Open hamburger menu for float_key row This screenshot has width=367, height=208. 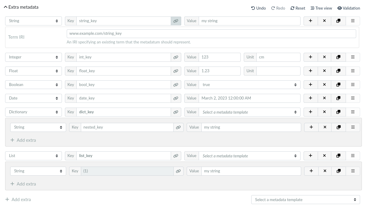[353, 71]
